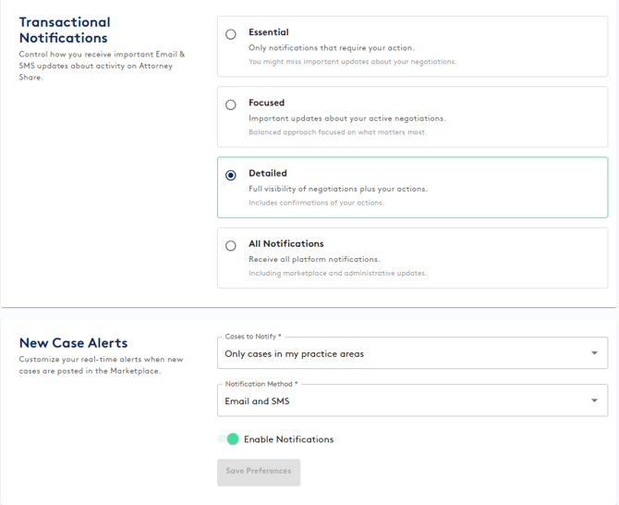Disable the Enable Notifications toggle switch
Image resolution: width=619 pixels, height=505 pixels.
tap(228, 439)
